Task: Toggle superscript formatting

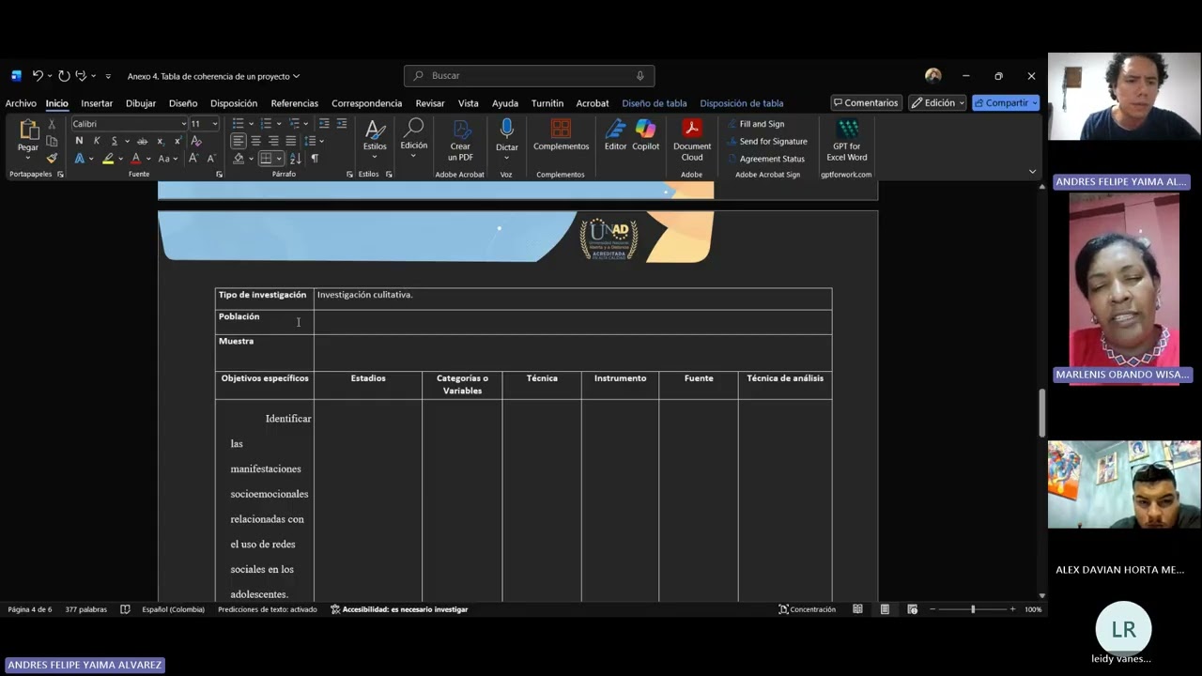Action: pyautogui.click(x=177, y=141)
